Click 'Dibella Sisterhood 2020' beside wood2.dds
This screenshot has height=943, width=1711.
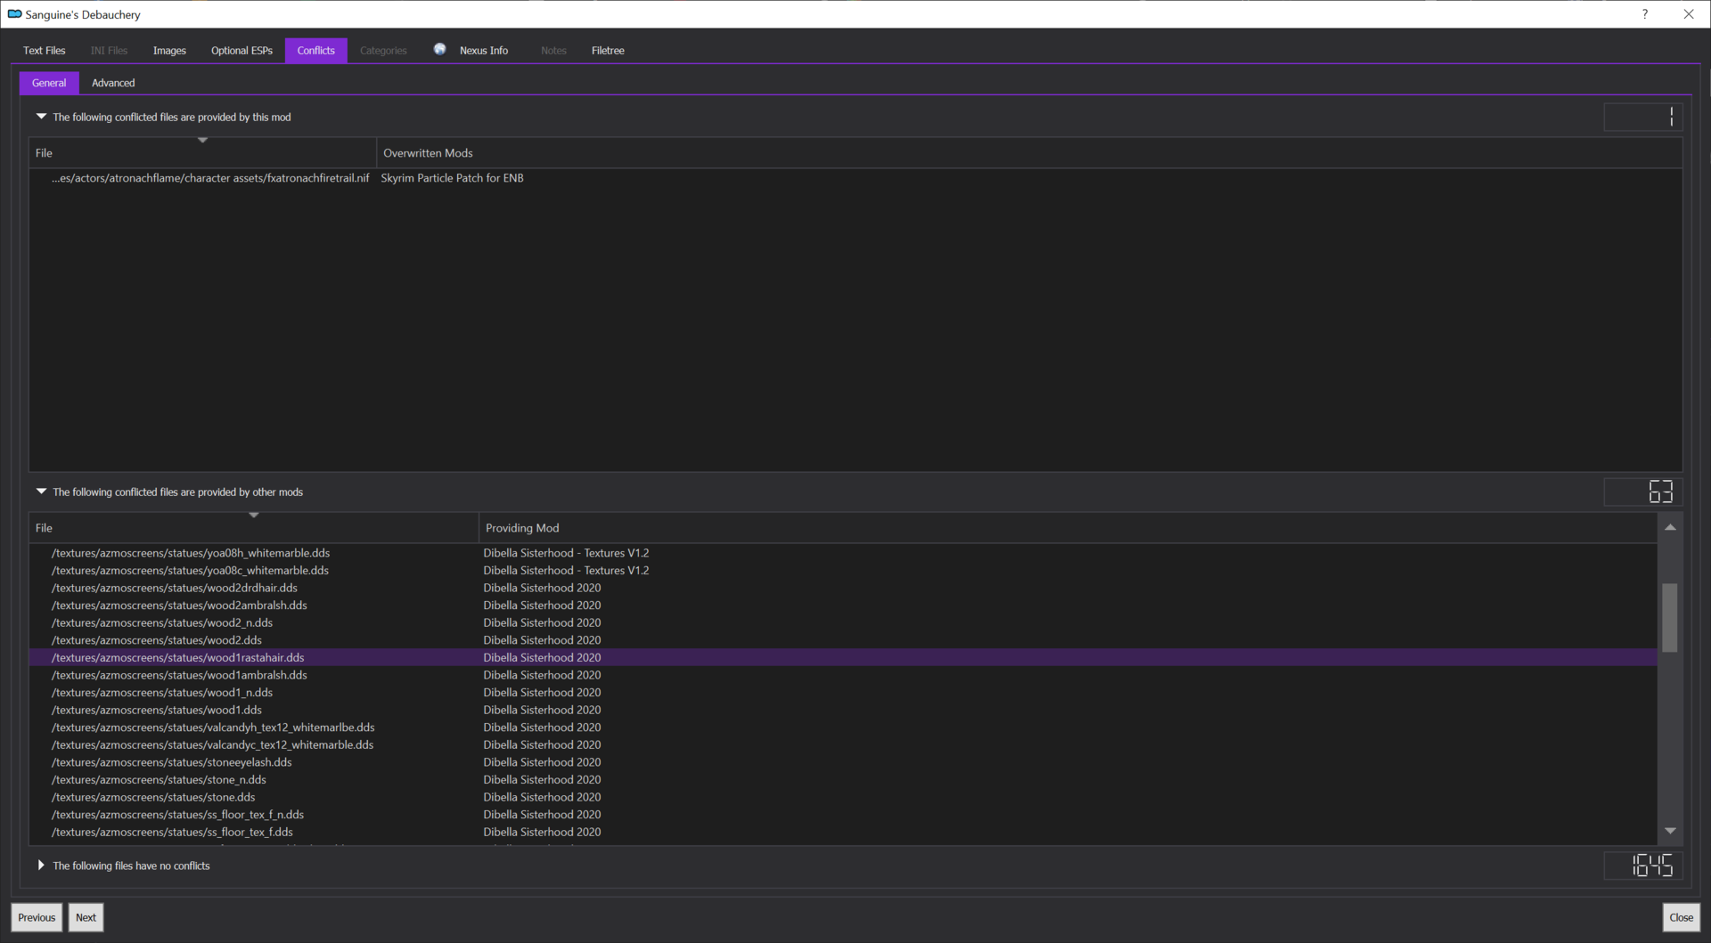pyautogui.click(x=542, y=640)
